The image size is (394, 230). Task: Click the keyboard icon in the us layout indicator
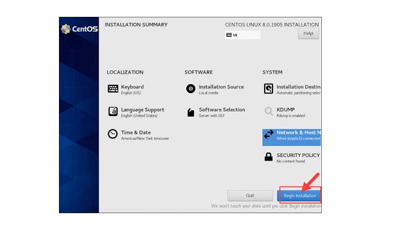pos(229,35)
